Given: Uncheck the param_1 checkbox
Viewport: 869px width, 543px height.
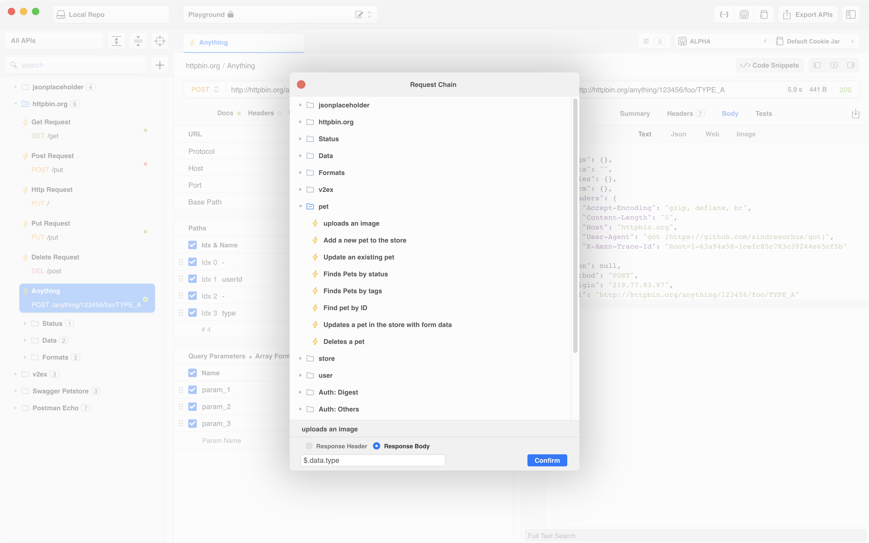Looking at the screenshot, I should pyautogui.click(x=193, y=390).
